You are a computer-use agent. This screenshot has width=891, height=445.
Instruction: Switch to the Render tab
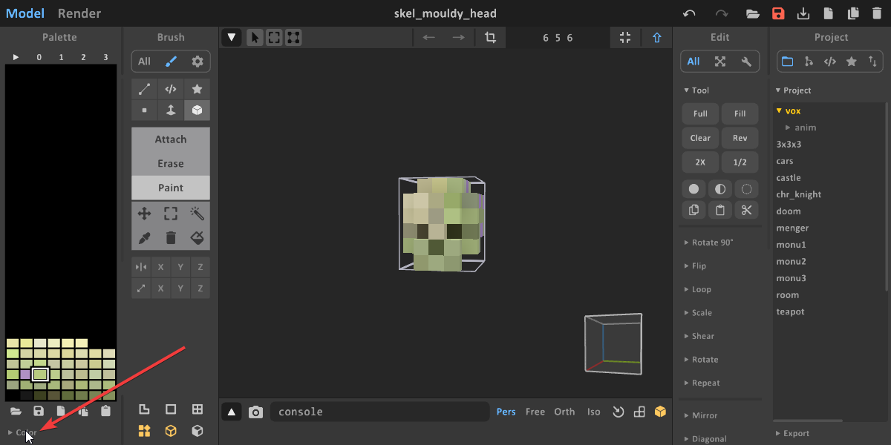[x=79, y=13]
